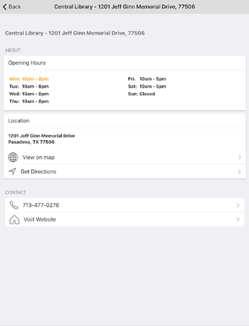Screen dimensions: 249x326
Task: Call 713-477-0276 phone number
Action: [41, 205]
